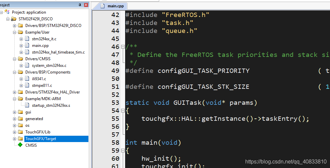Collapse the Example/User folder
The height and width of the screenshot is (168, 330).
click(x=15, y=32)
